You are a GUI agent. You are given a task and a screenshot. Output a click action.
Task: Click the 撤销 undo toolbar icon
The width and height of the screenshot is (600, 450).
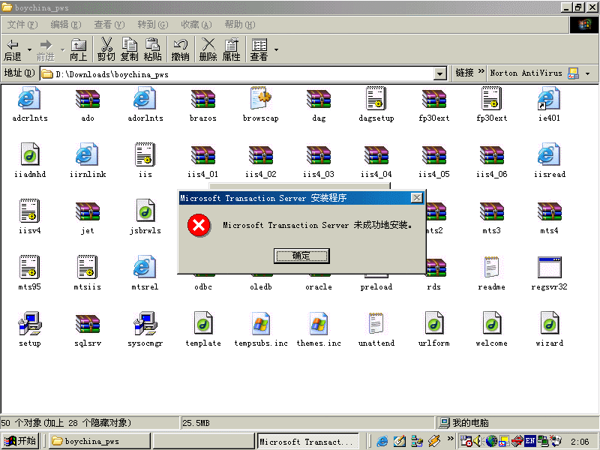pos(180,49)
